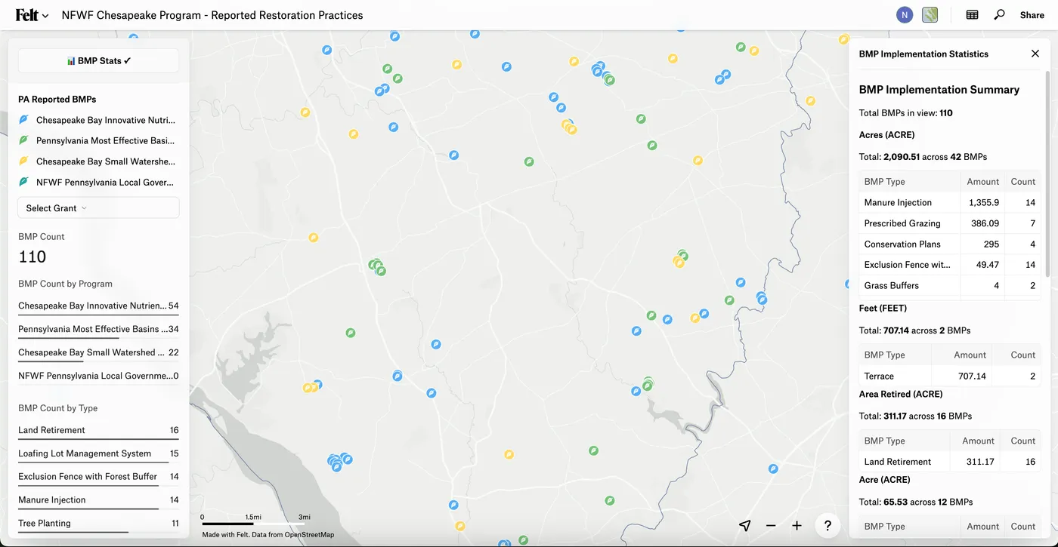The width and height of the screenshot is (1058, 547).
Task: Select Land Retirement in BMP Count by Type
Action: coord(98,431)
